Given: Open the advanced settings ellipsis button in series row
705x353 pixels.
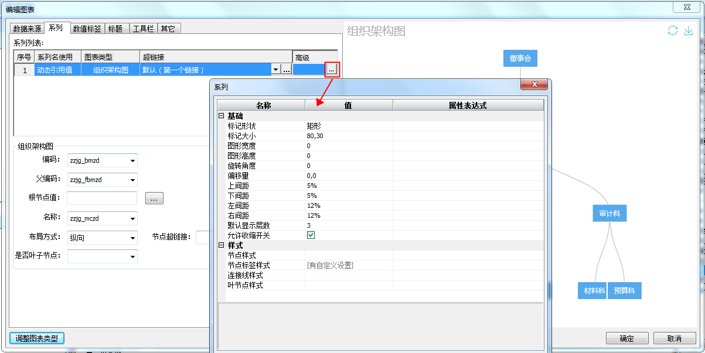Looking at the screenshot, I should tap(332, 70).
